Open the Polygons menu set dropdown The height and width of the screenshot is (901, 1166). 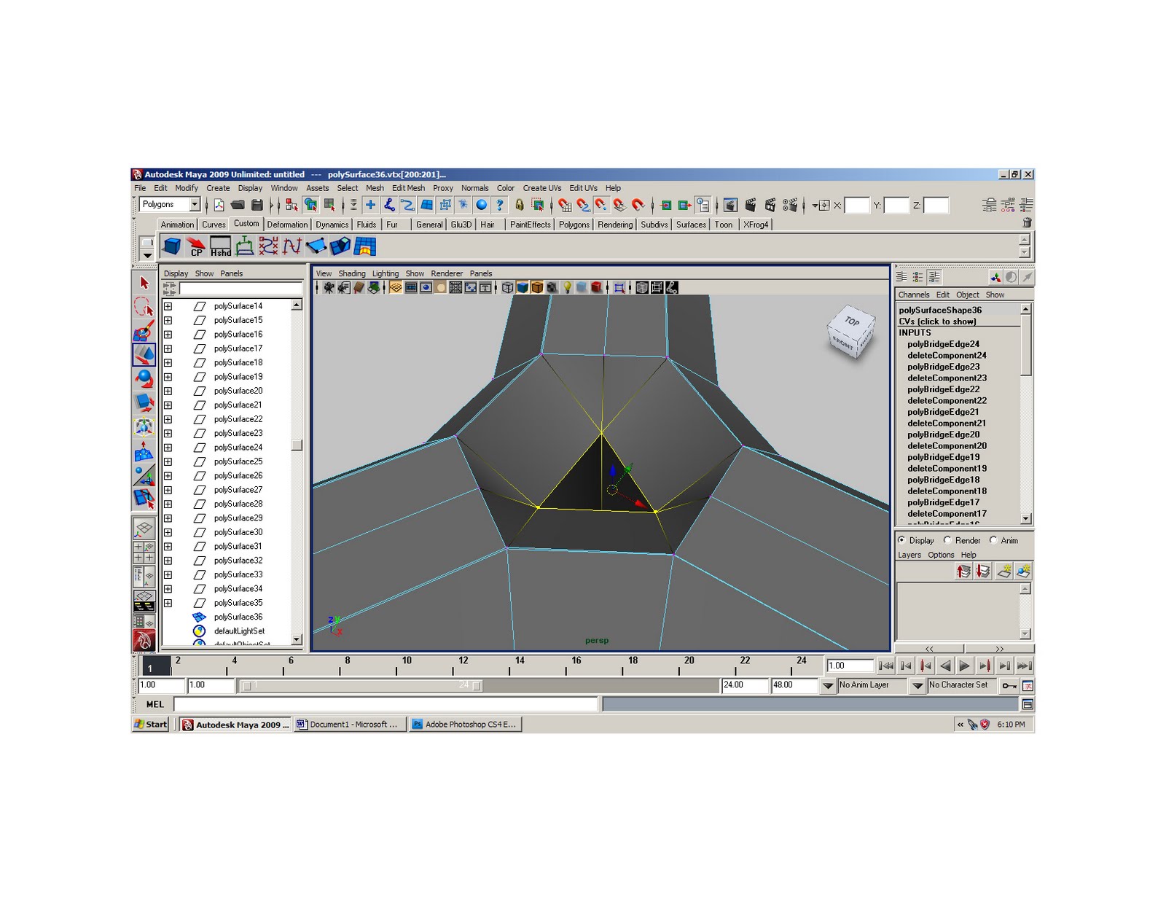pyautogui.click(x=195, y=205)
